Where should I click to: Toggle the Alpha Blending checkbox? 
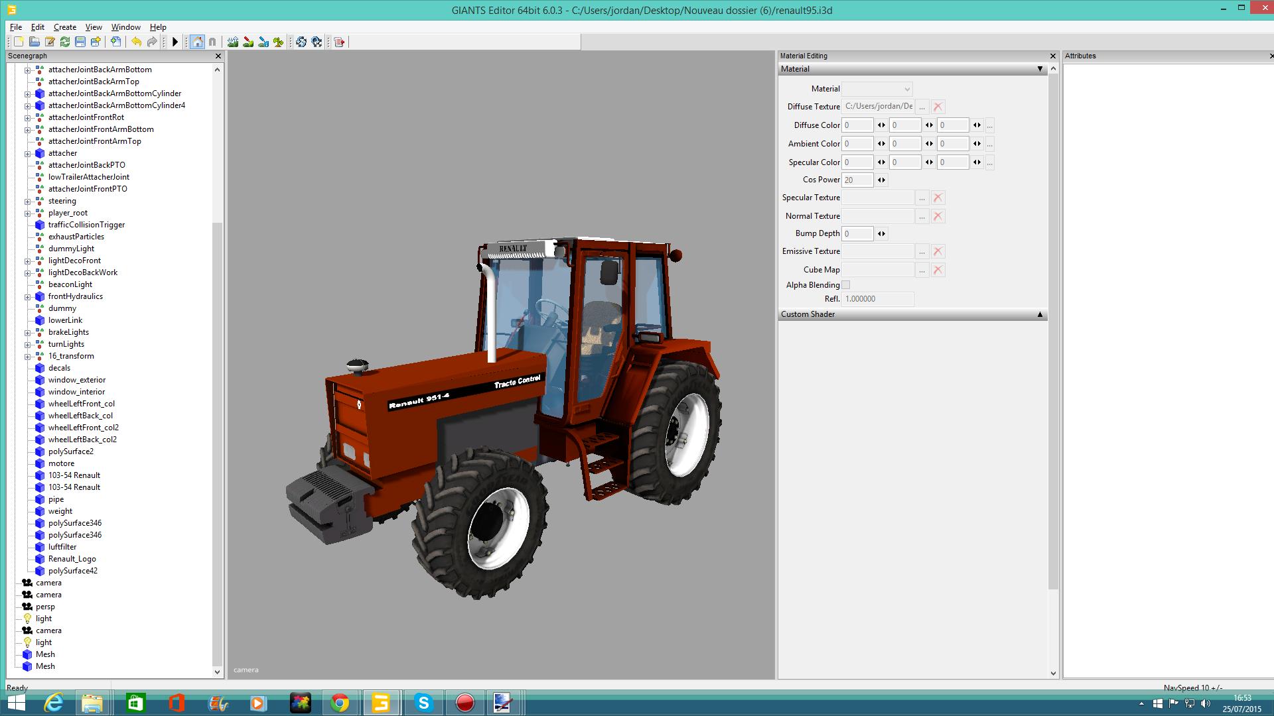845,285
